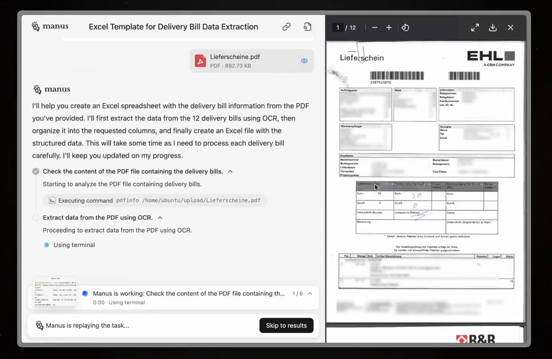The image size is (552, 359).
Task: Click completed checkmark for Check content step
Action: coord(36,171)
